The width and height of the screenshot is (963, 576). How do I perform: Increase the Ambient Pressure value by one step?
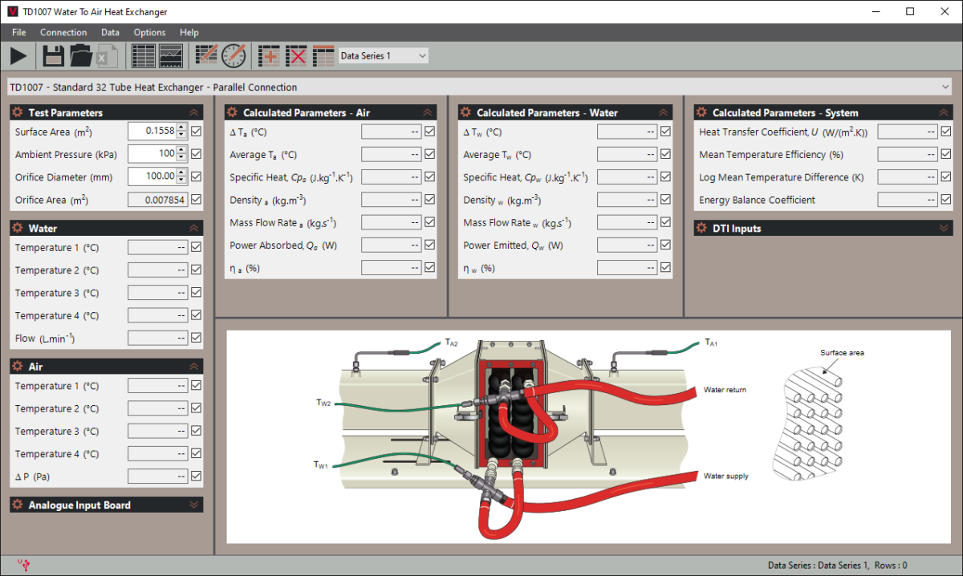[181, 150]
